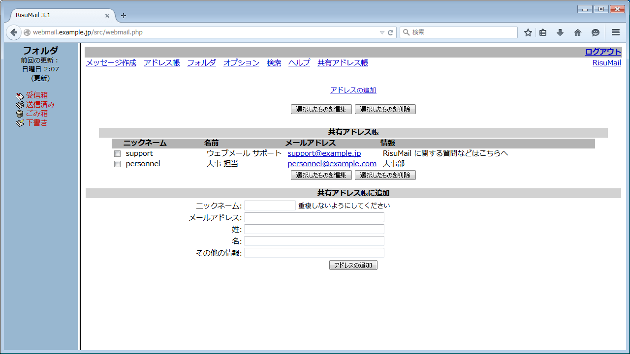Click the smiley chat icon in toolbar
Screen dimensions: 630x354
pyautogui.click(x=596, y=32)
